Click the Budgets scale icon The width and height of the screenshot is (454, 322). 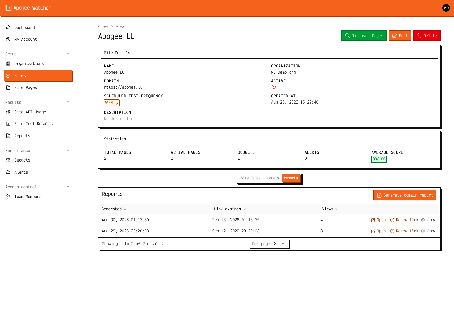click(x=8, y=160)
